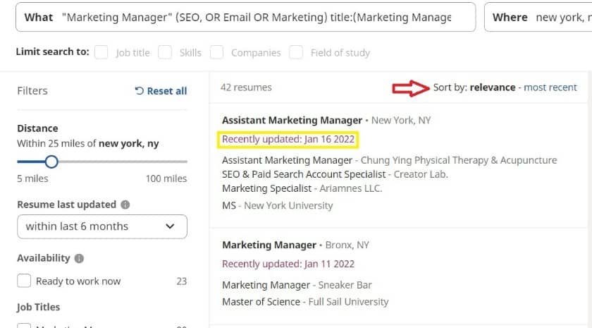This screenshot has width=592, height=328.
Task: Click the Recently updated Jan 16 2022 label
Action: pos(288,140)
